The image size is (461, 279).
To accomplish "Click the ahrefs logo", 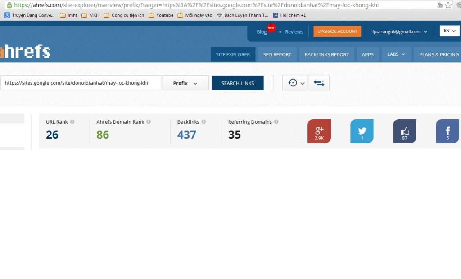I will click(25, 51).
